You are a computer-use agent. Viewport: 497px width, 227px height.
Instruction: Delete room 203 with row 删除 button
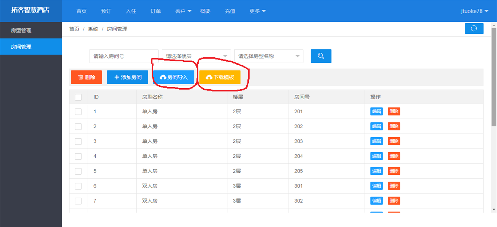pyautogui.click(x=394, y=141)
